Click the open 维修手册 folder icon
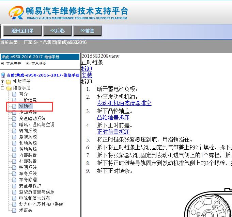Viewport: 232px width, 217px height. click(x=9, y=88)
